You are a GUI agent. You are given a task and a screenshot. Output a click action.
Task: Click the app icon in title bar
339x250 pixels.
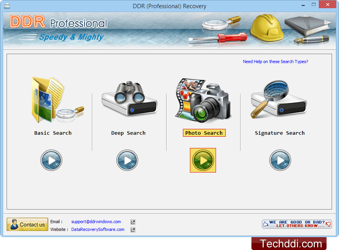[7, 6]
